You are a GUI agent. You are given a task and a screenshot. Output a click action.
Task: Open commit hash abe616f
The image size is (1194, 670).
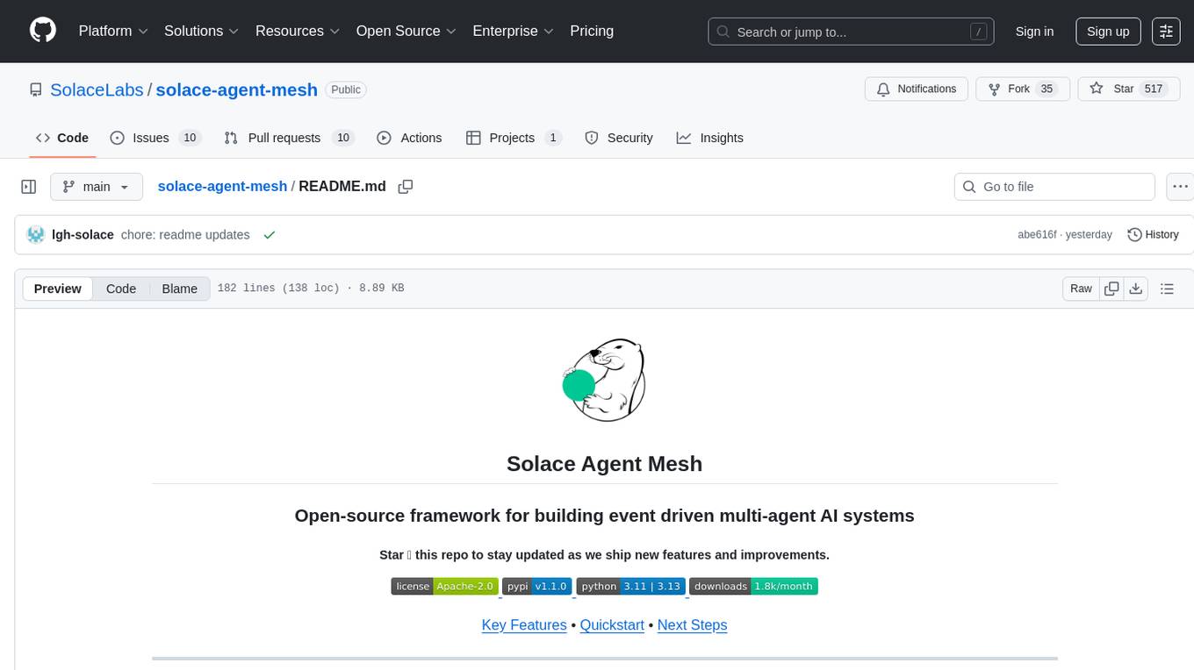1037,235
